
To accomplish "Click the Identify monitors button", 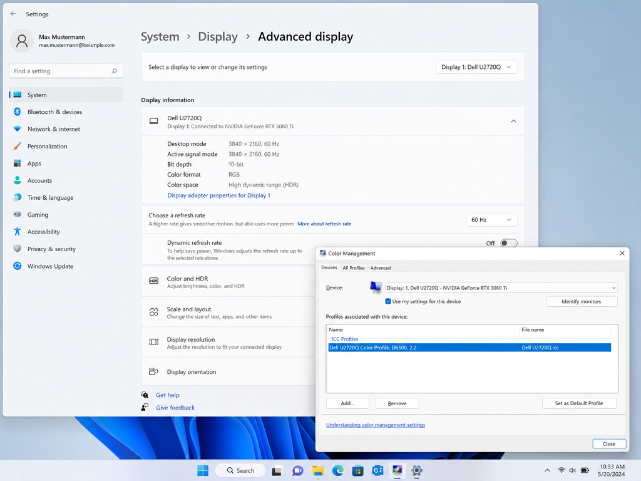I will (x=582, y=301).
